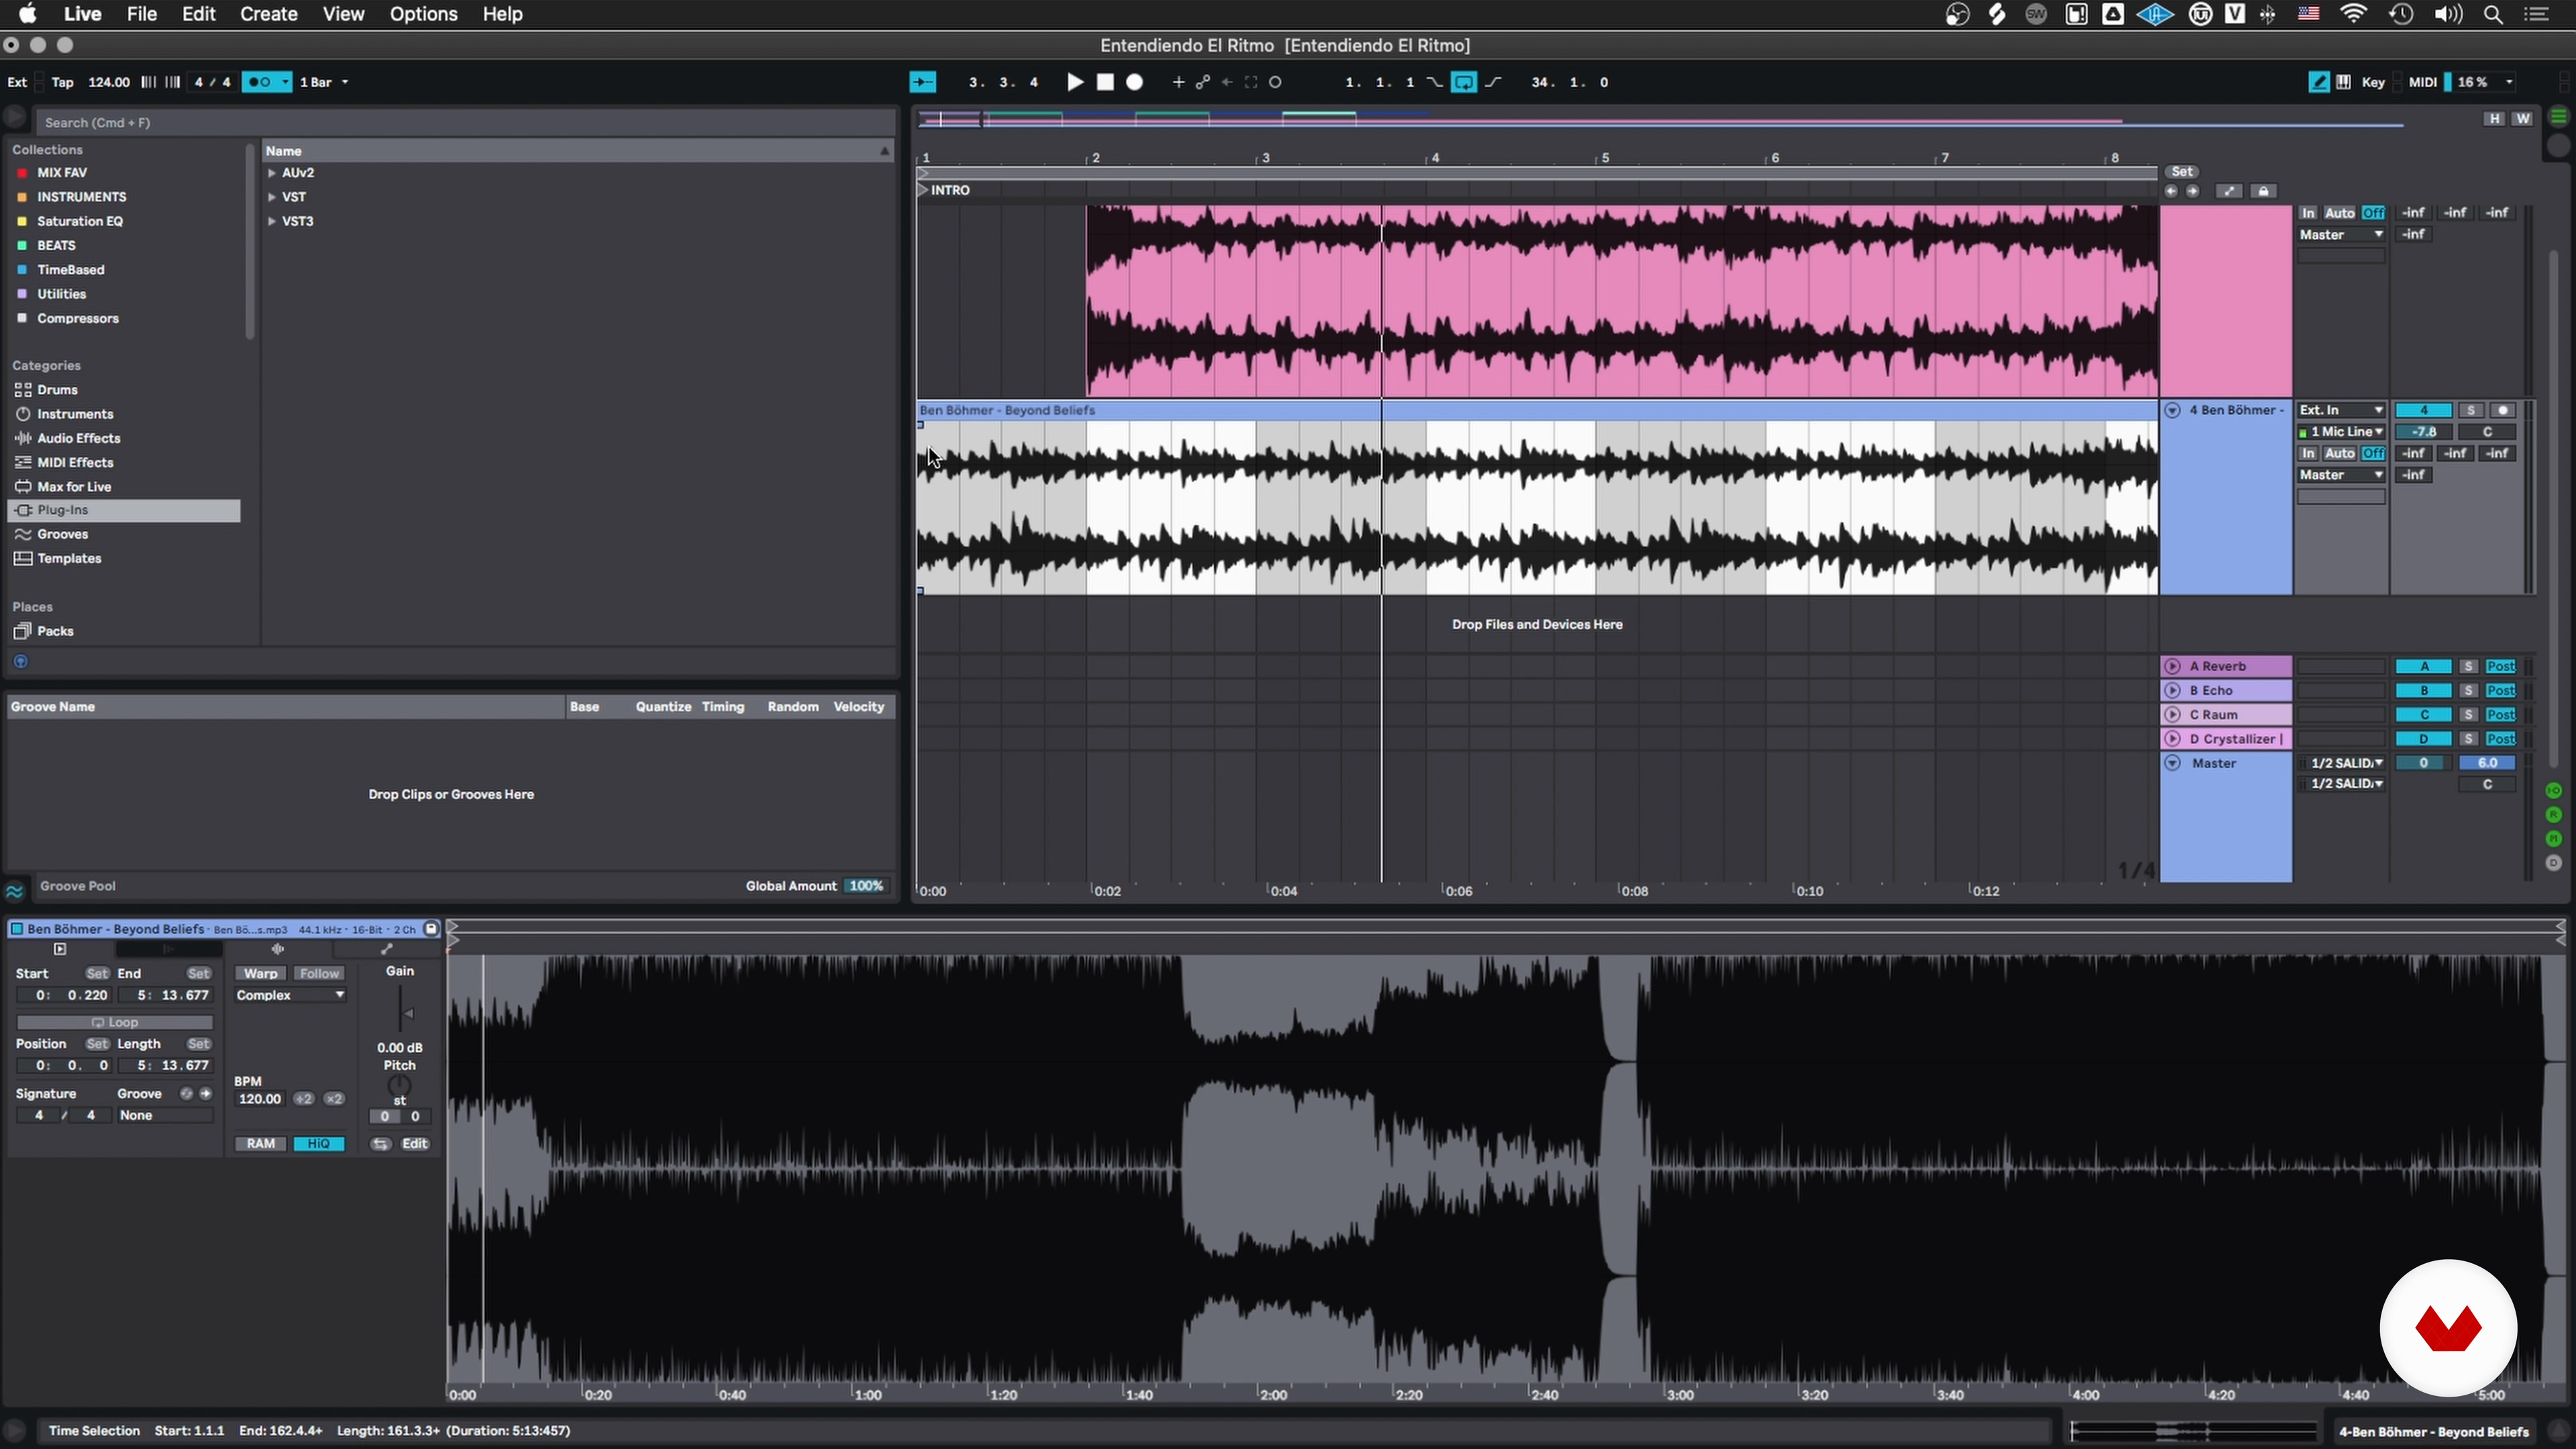Viewport: 2576px width, 1449px height.
Task: Jump to next locator arrow button
Action: [x=2192, y=191]
